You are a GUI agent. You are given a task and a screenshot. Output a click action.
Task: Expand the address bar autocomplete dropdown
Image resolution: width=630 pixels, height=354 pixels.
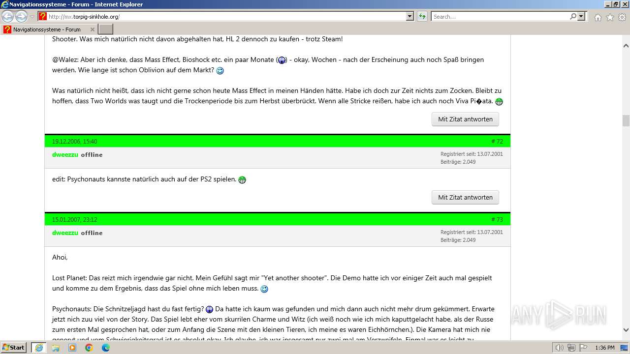(x=410, y=16)
